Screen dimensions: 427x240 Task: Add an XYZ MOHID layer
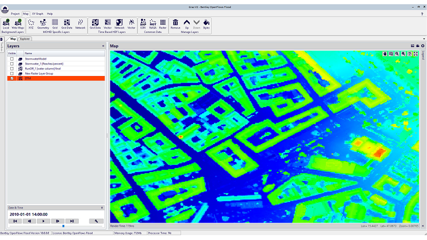click(31, 24)
